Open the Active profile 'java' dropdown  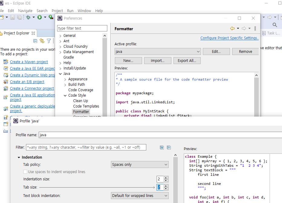coord(158,52)
